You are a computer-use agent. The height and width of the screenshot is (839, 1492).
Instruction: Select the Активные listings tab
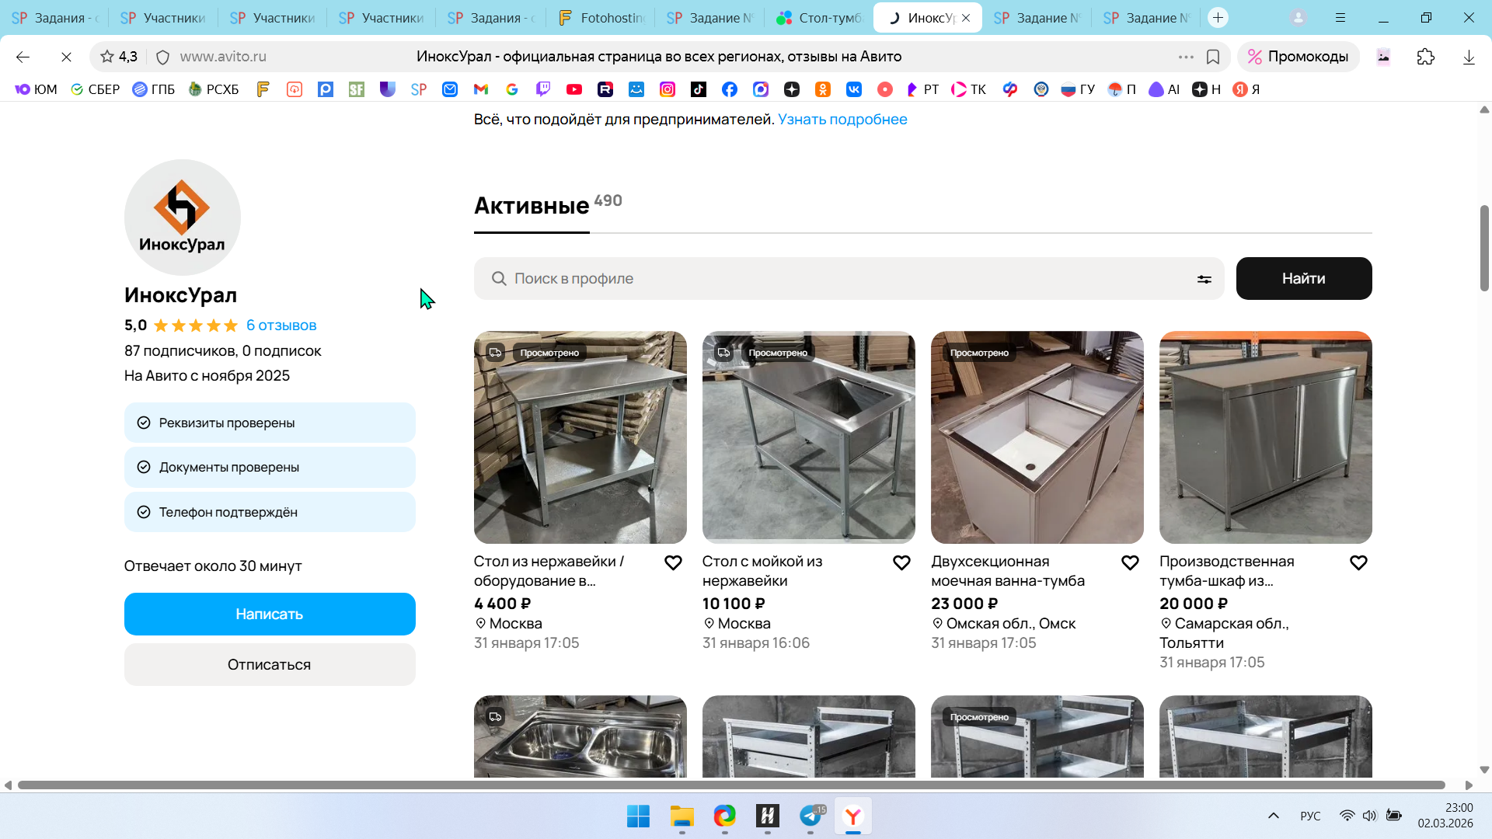click(x=532, y=206)
